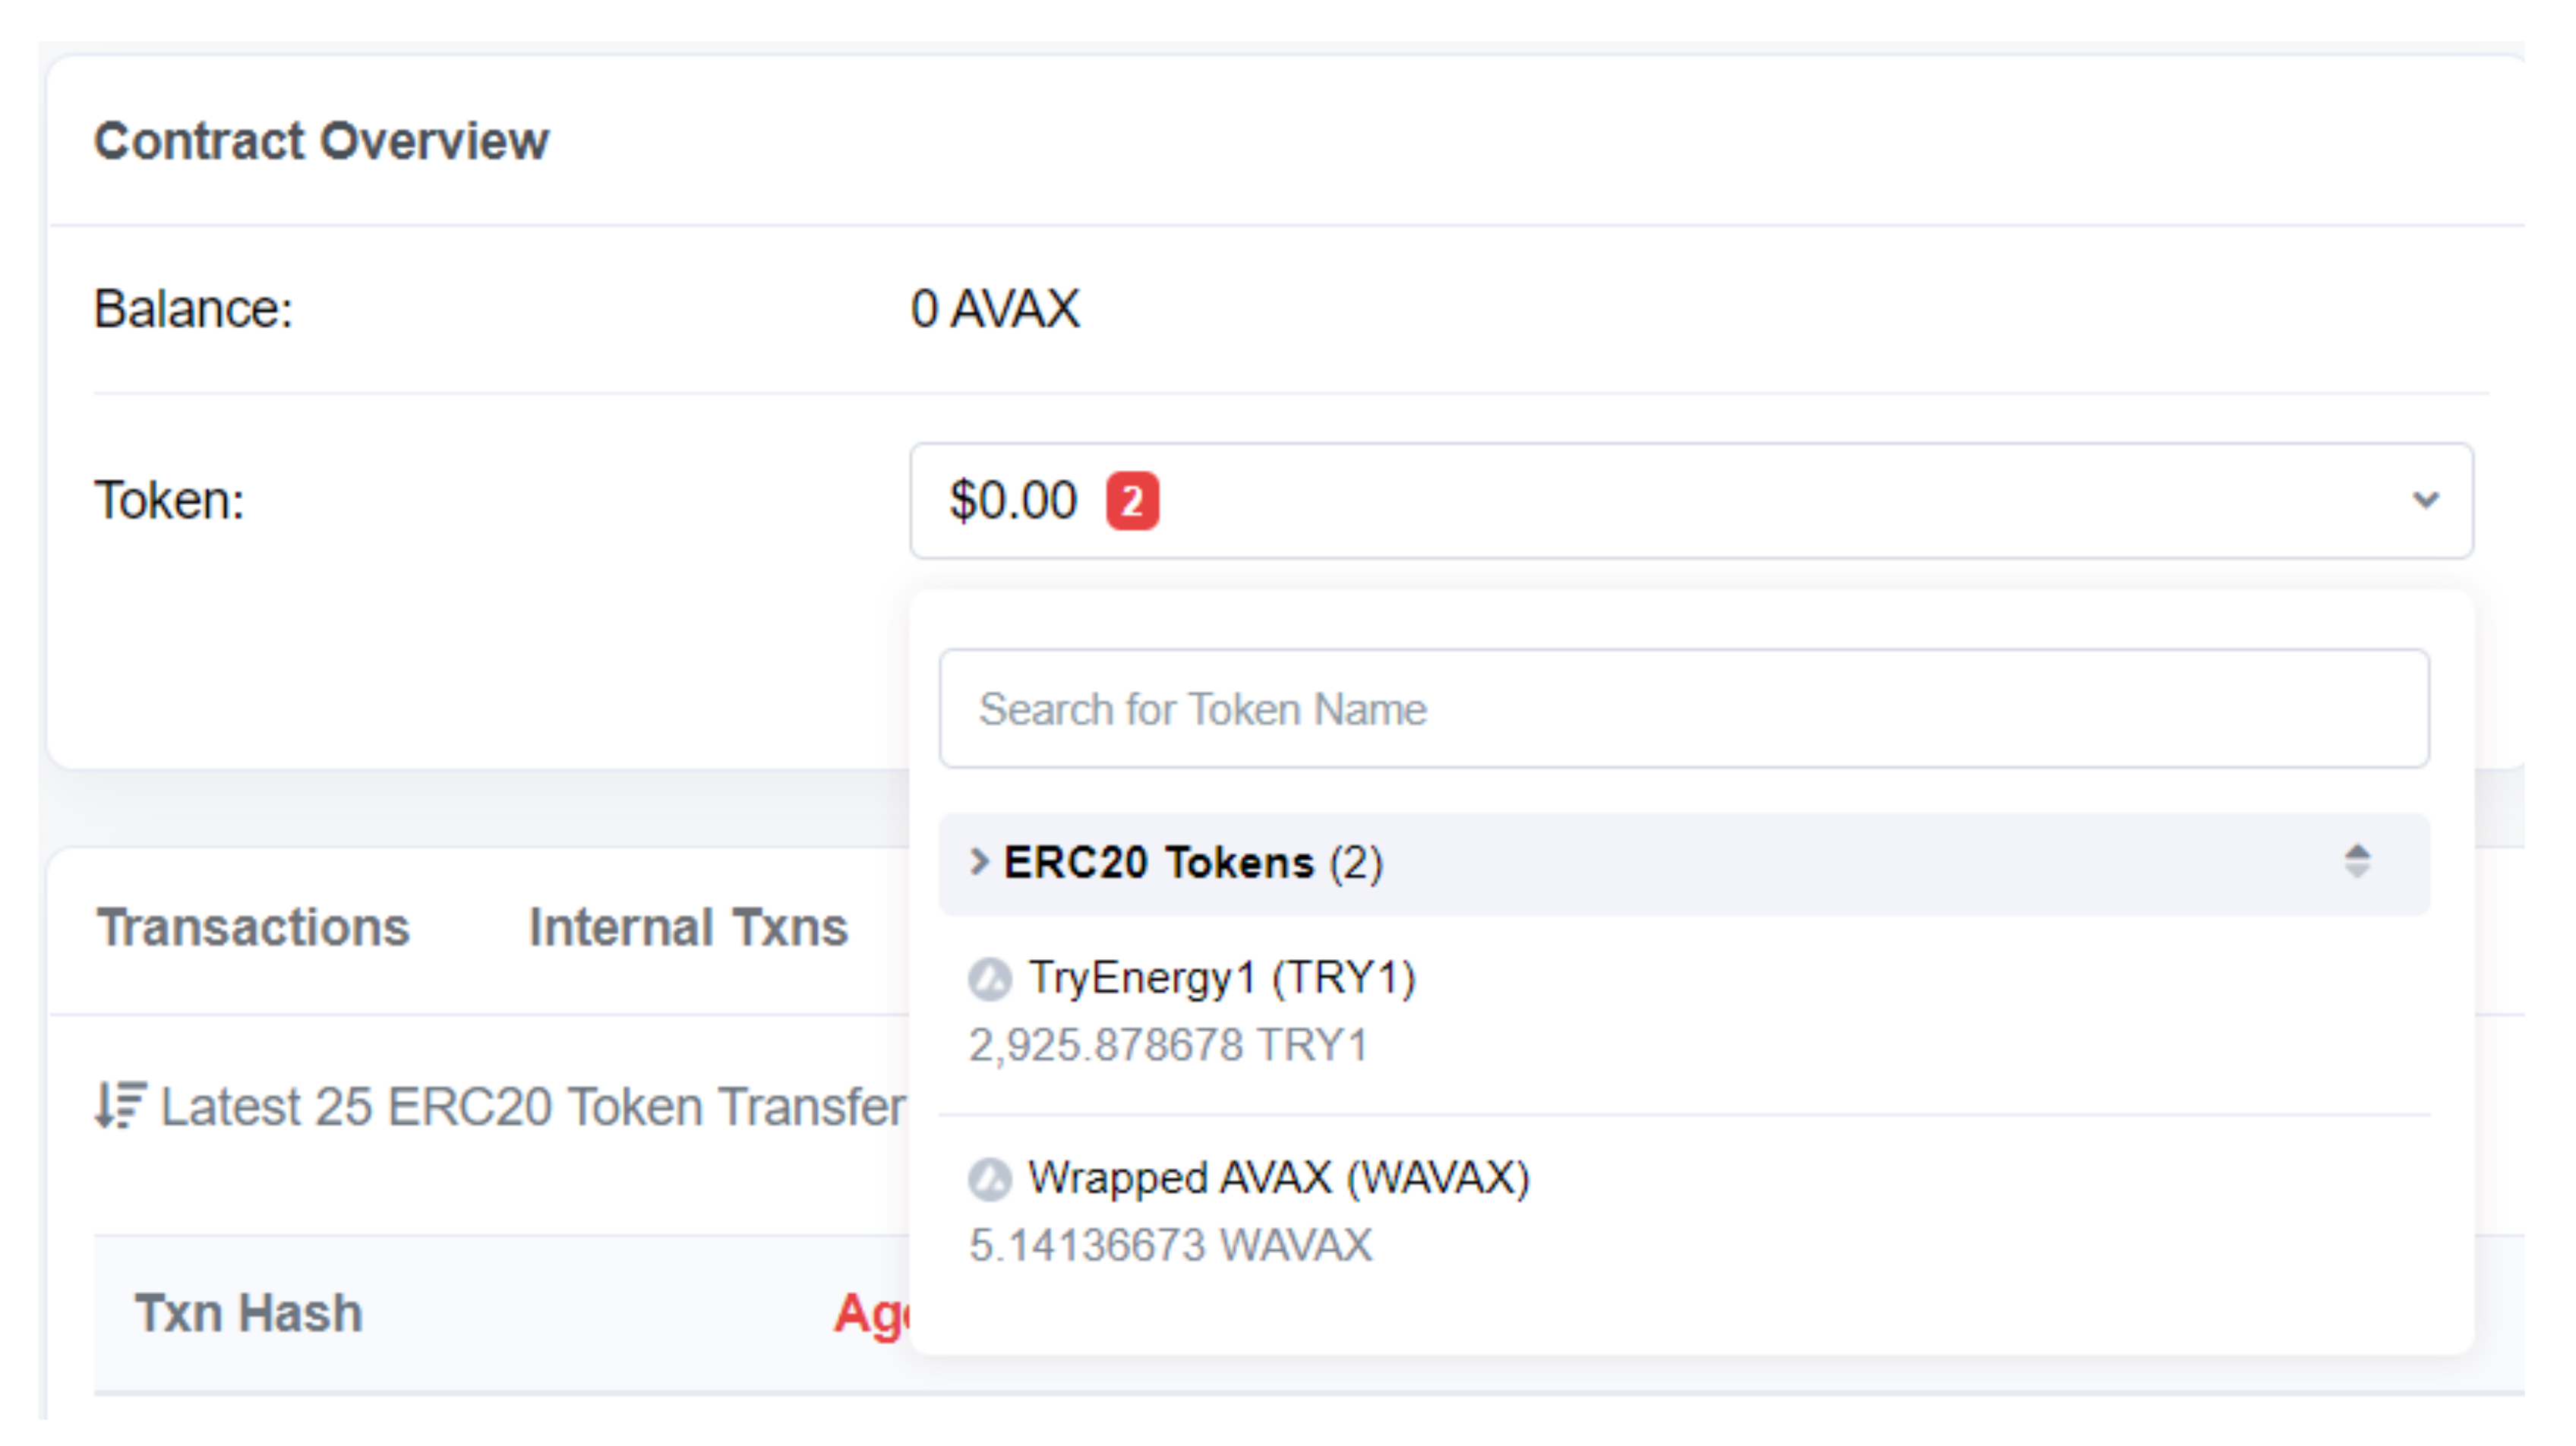Open the Wrapped AVAX (WAVAX) token entry
The height and width of the screenshot is (1446, 2576).
coord(1279,1178)
